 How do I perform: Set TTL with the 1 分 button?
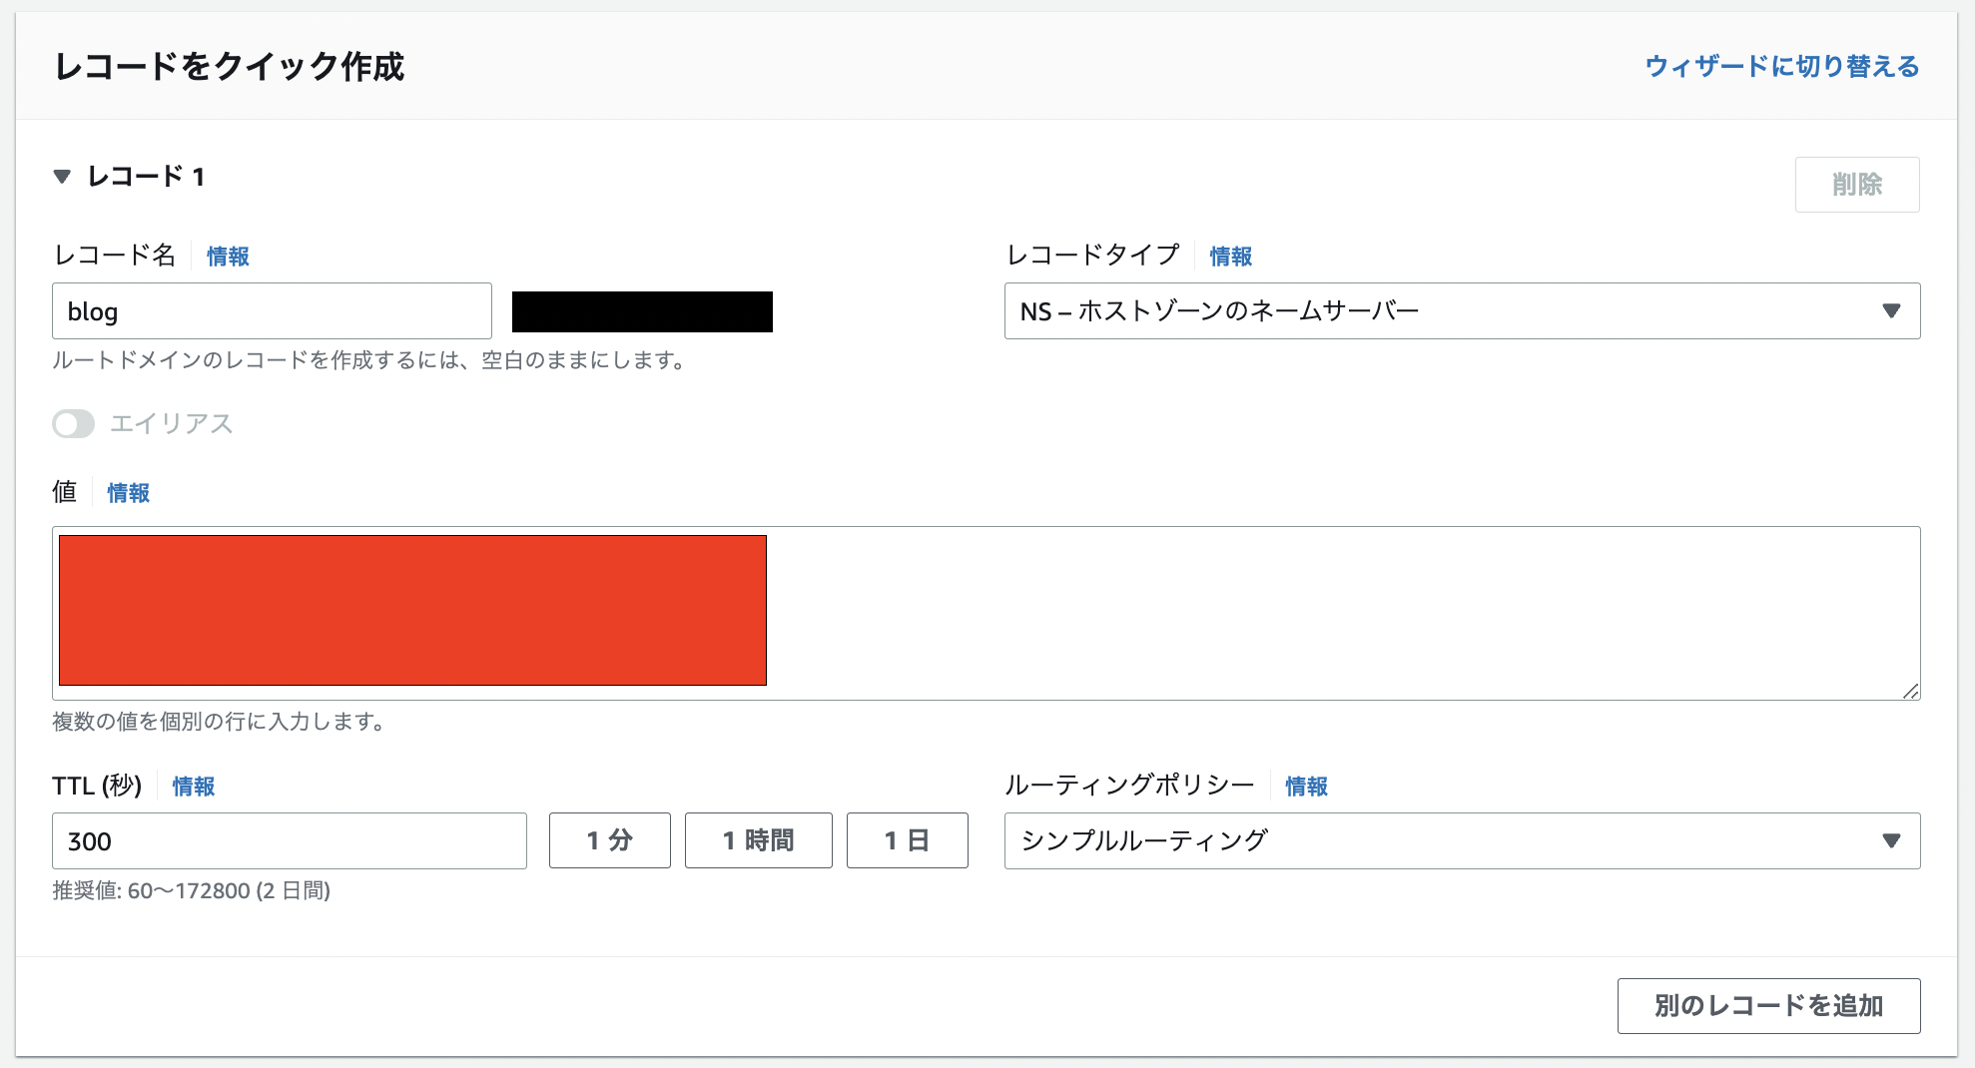coord(609,840)
